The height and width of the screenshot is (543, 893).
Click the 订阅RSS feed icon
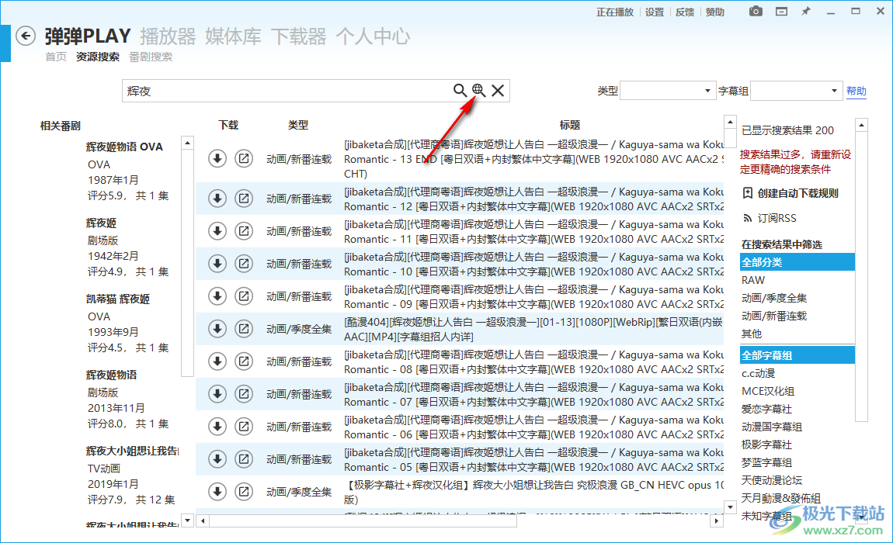pos(748,218)
